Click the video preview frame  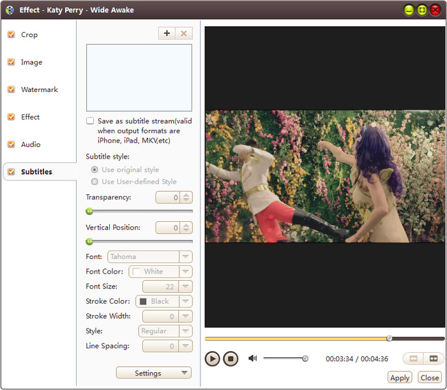pos(324,176)
